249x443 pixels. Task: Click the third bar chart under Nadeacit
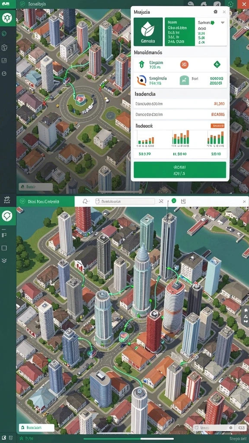click(216, 139)
